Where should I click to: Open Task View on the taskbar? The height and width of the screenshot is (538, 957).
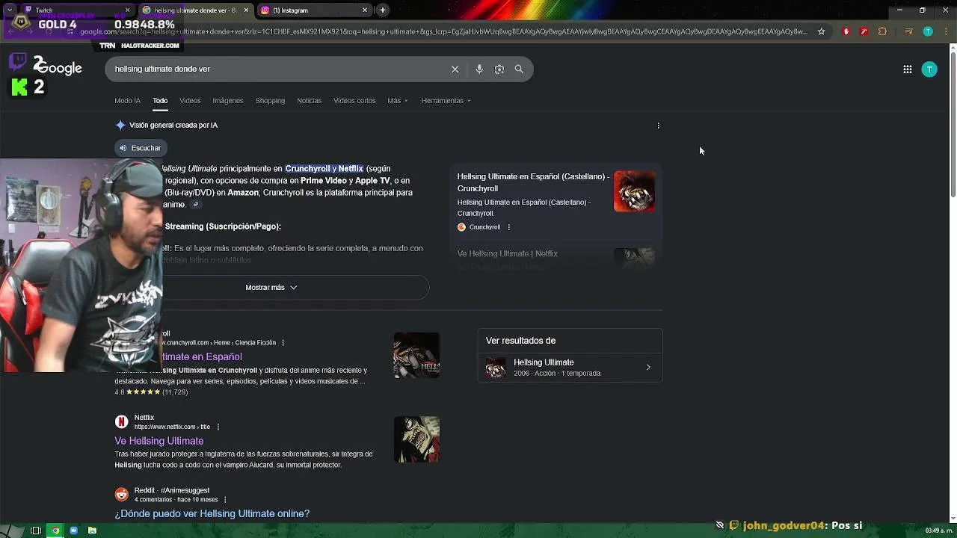[36, 531]
